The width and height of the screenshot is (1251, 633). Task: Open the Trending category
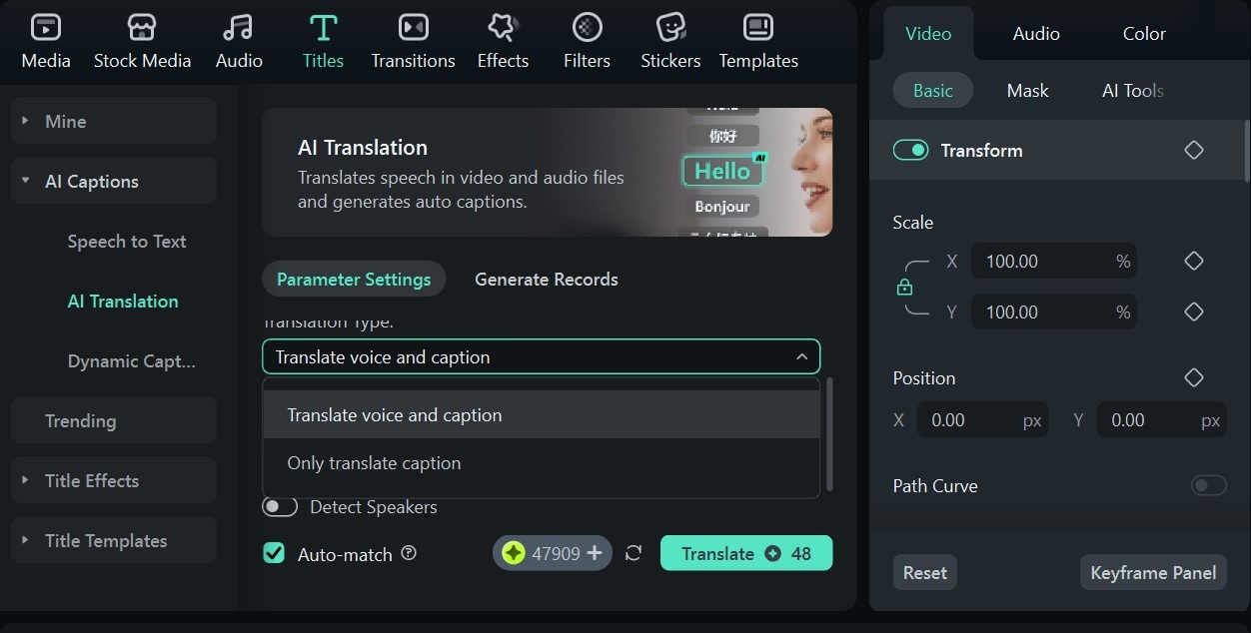(x=114, y=420)
